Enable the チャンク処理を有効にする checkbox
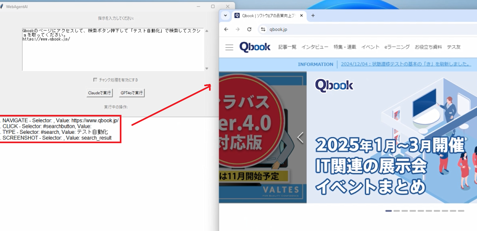 coord(95,79)
